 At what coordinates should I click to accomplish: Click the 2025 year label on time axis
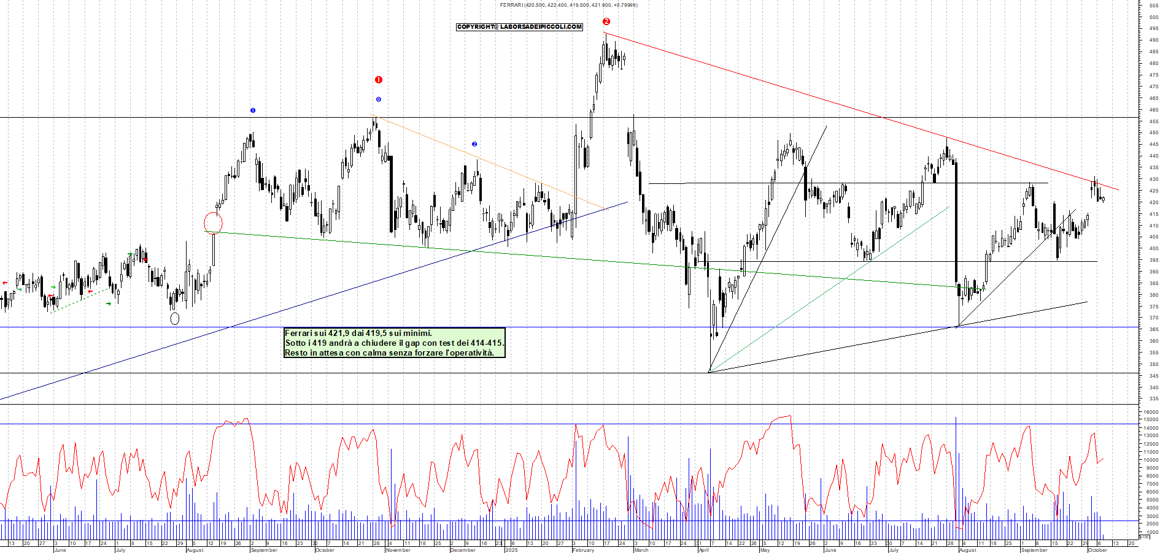coord(511,550)
